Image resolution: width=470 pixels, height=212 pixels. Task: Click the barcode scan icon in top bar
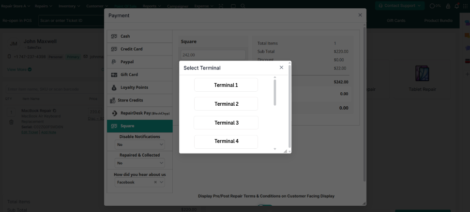tap(221, 6)
